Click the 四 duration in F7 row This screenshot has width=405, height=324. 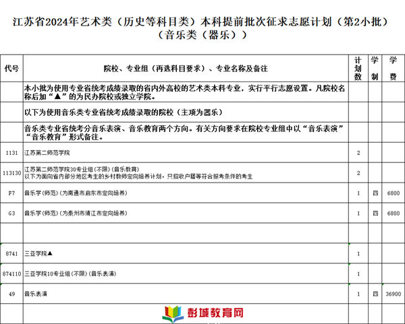[375, 193]
